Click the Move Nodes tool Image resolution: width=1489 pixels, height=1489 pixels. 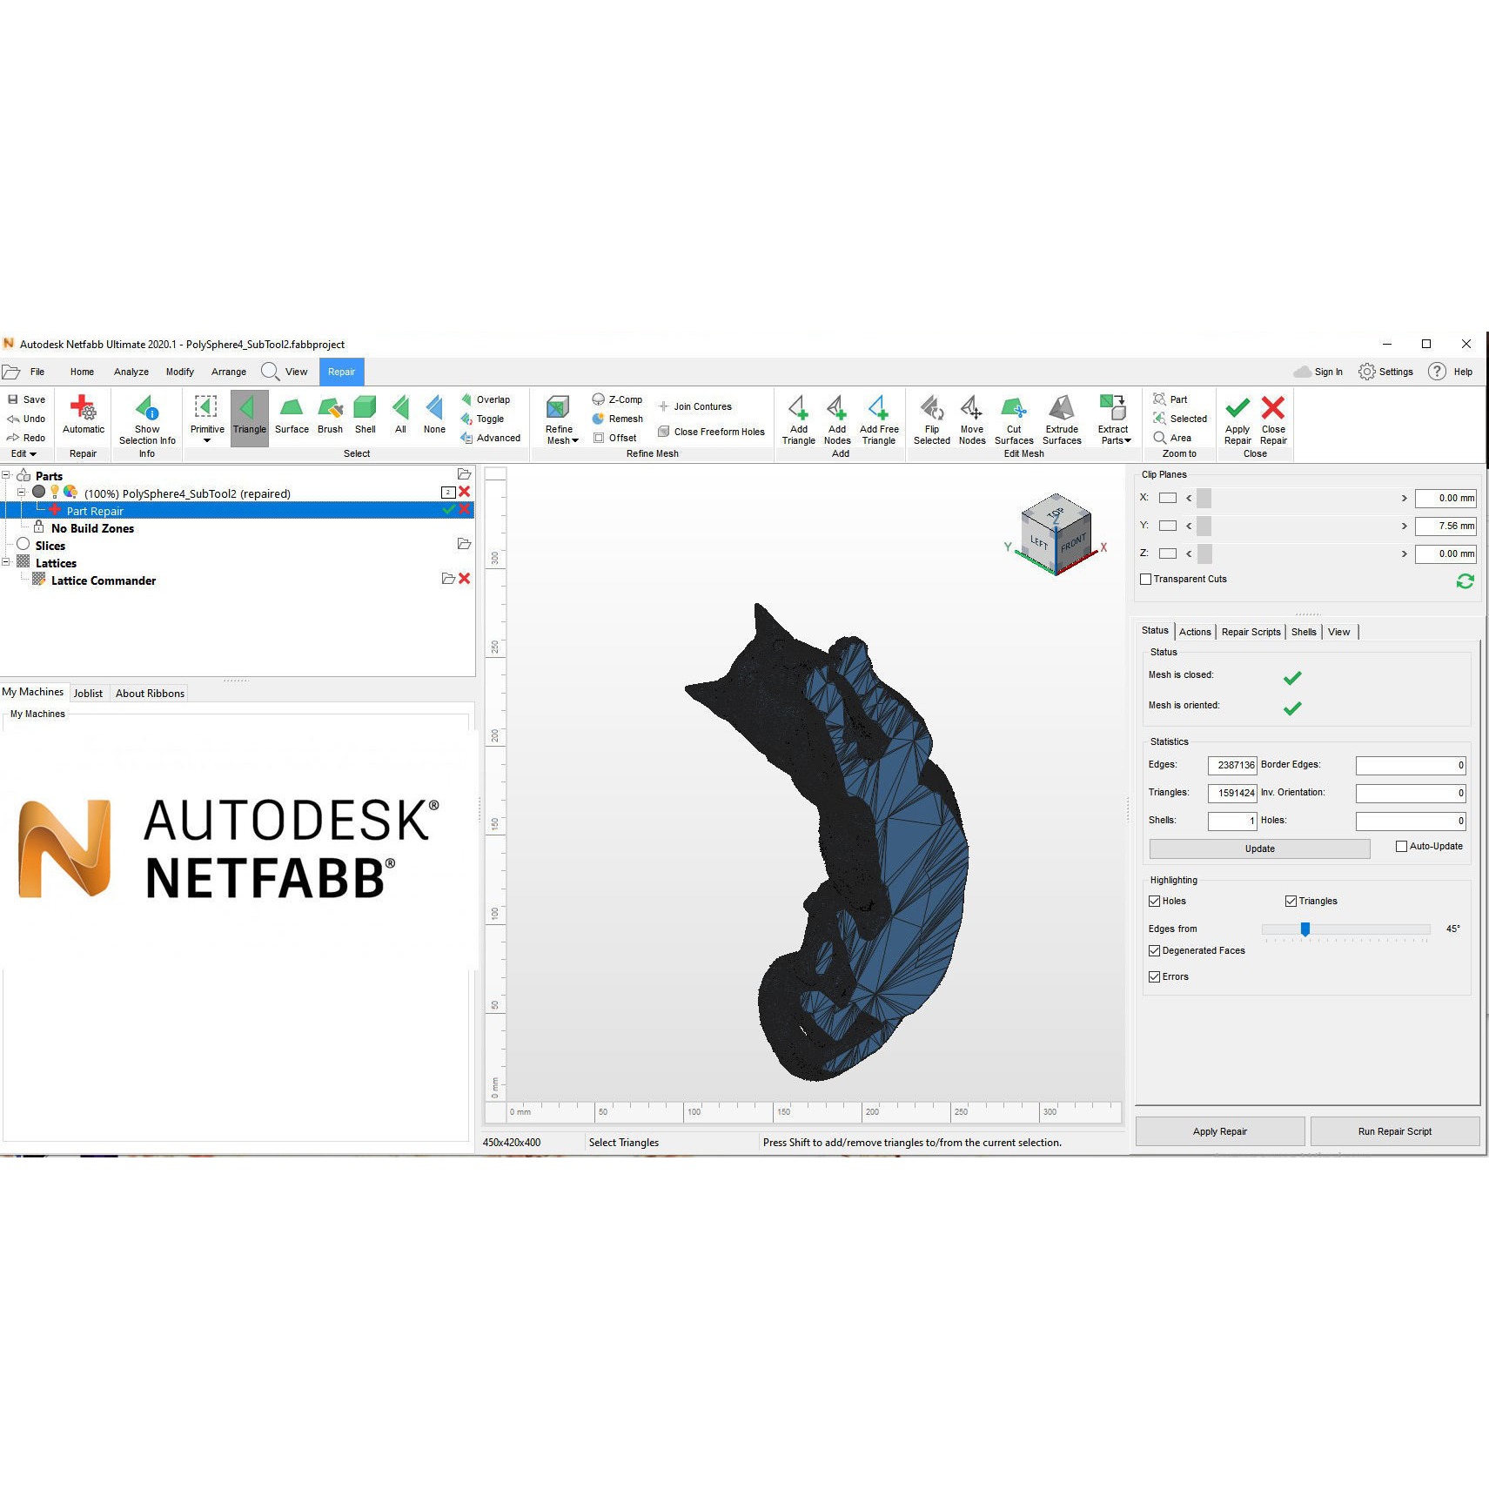tap(972, 419)
